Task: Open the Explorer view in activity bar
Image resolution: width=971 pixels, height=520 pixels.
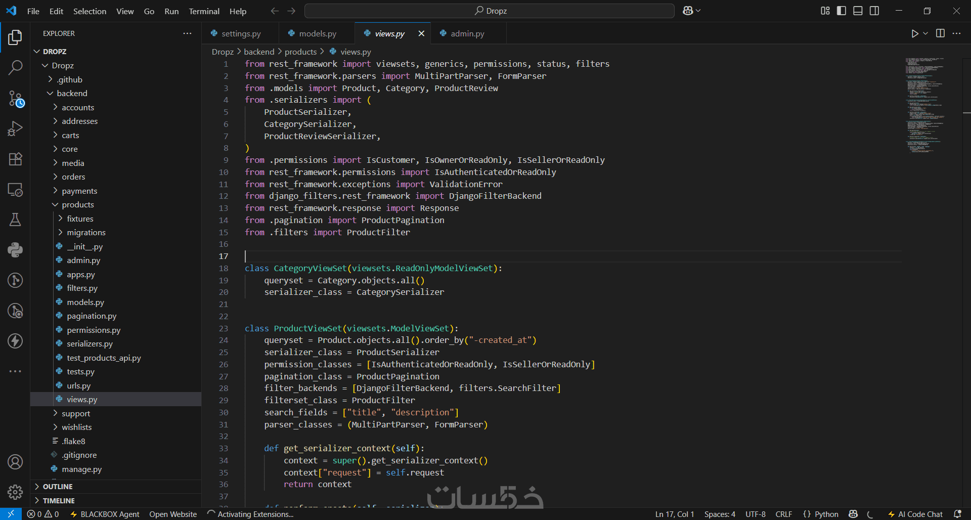Action: pos(15,37)
